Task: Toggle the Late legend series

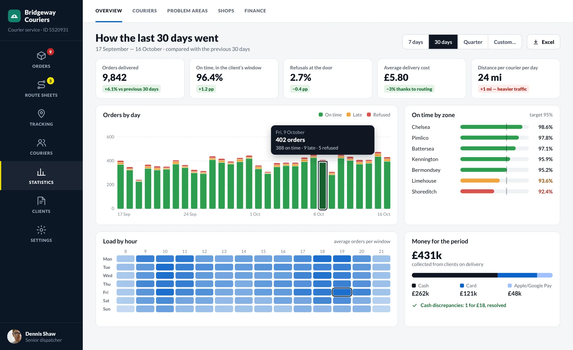Action: (354, 115)
